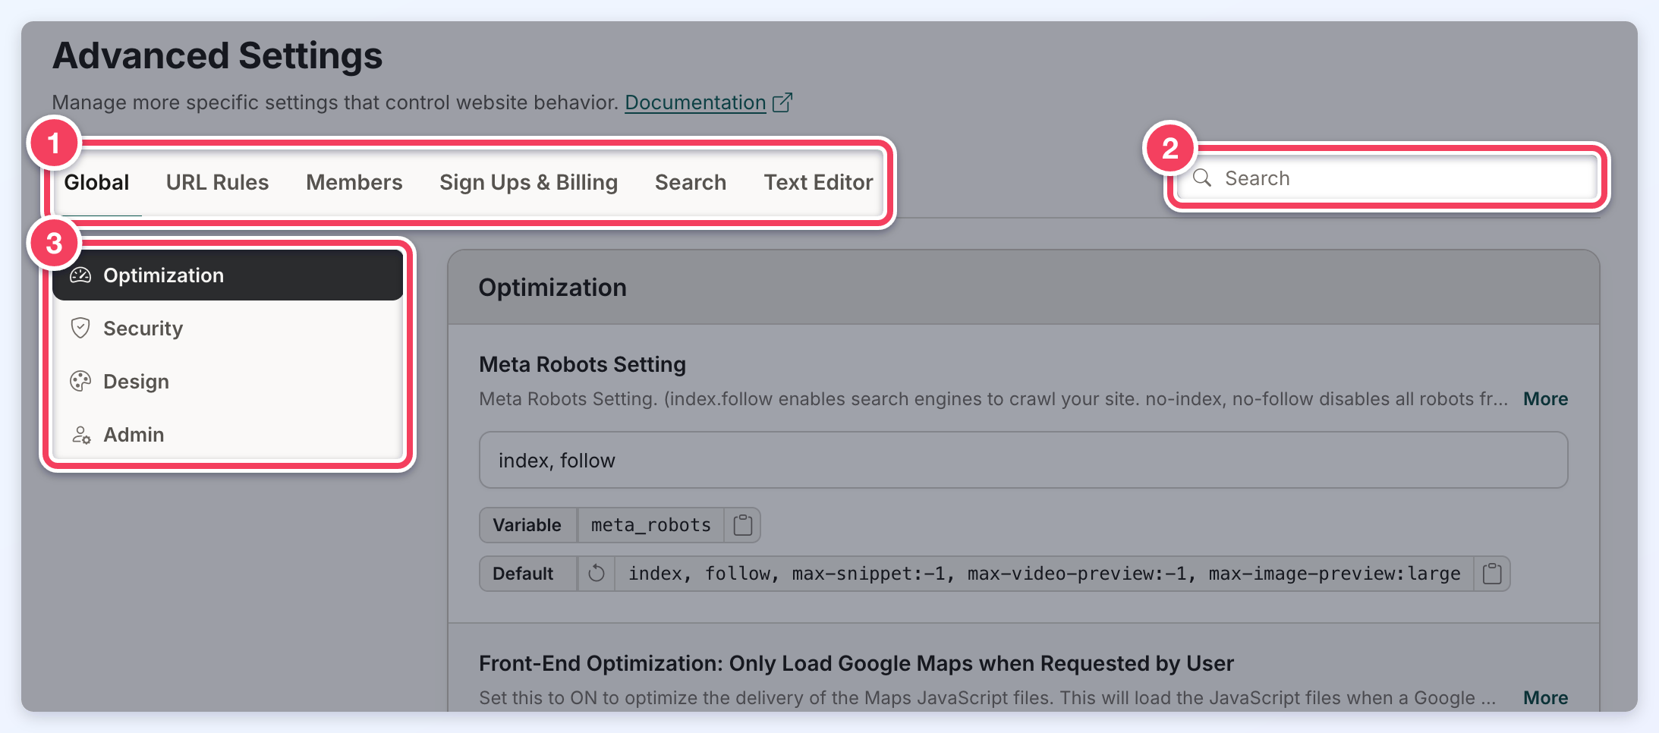Switch to the Global tab

pos(96,183)
